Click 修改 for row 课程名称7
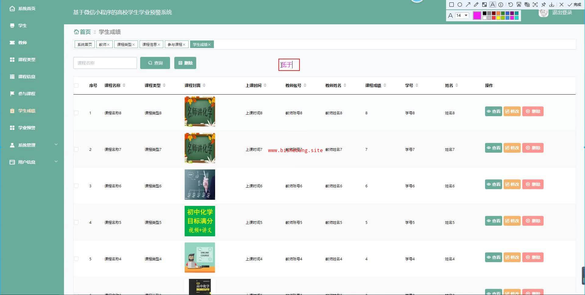585x295 pixels. (x=512, y=148)
